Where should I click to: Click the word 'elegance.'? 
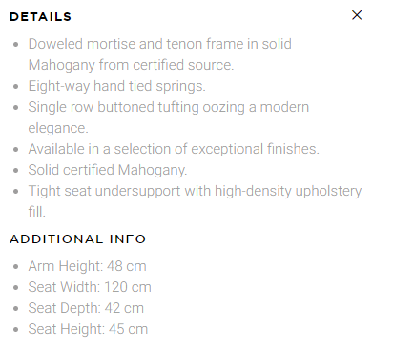point(58,128)
